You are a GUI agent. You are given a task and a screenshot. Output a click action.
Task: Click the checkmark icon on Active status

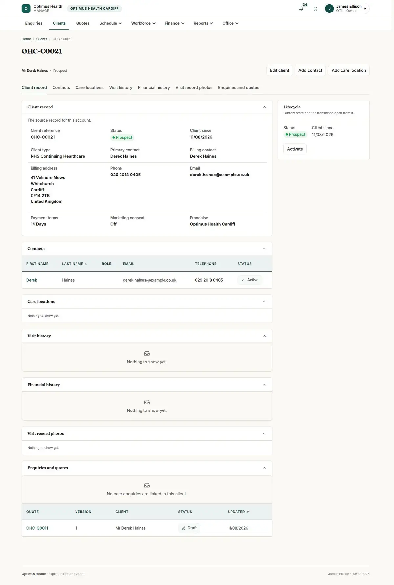[243, 280]
